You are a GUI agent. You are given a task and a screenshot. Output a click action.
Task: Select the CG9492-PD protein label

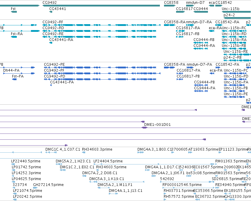tap(55, 76)
